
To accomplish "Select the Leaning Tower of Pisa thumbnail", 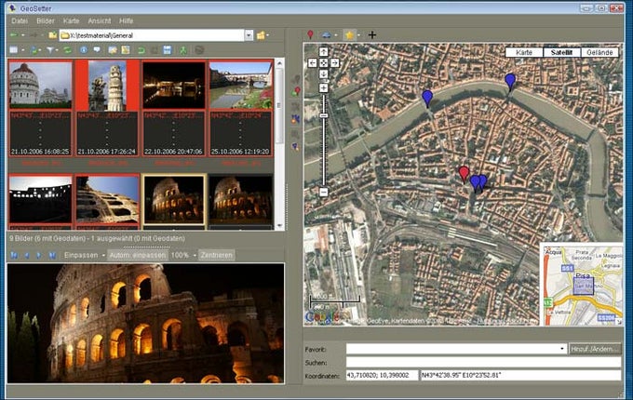I will pos(107,87).
